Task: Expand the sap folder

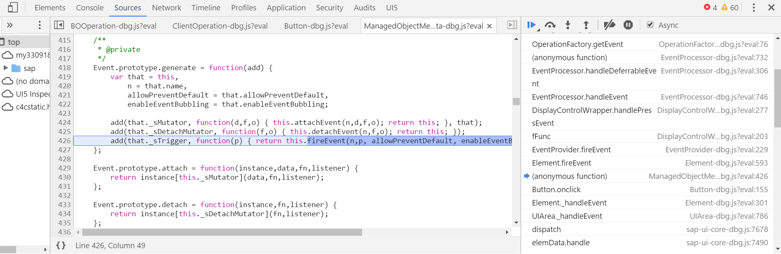Action: 6,68
